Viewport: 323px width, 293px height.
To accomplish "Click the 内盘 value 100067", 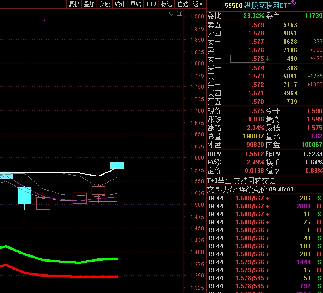I will click(x=312, y=145).
